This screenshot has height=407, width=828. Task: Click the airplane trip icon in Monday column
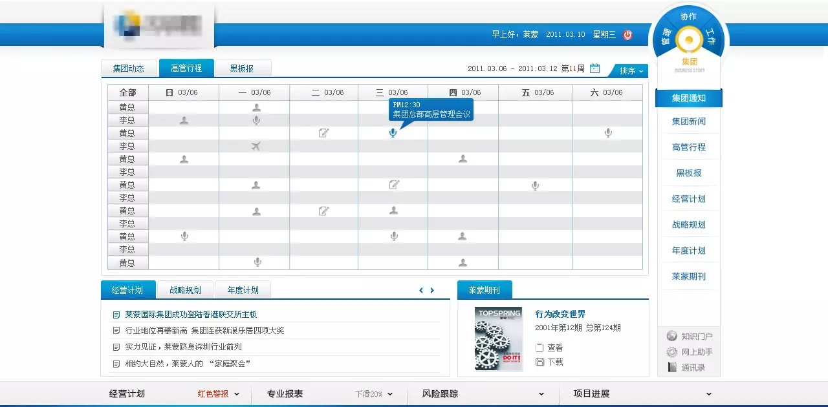tap(256, 146)
